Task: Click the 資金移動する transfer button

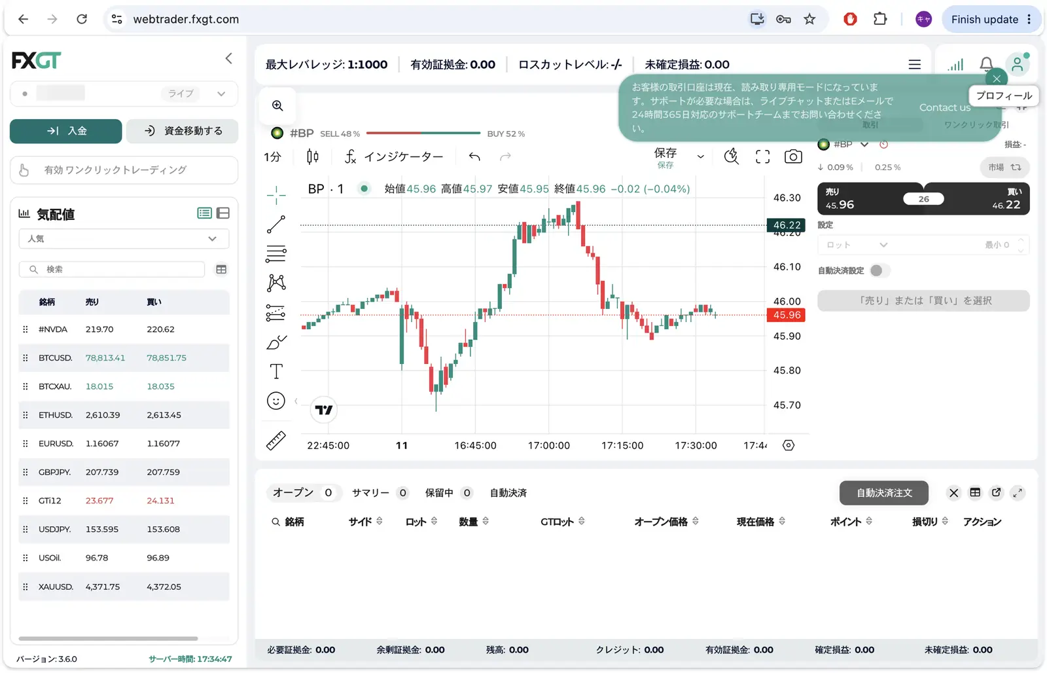Action: [x=182, y=131]
